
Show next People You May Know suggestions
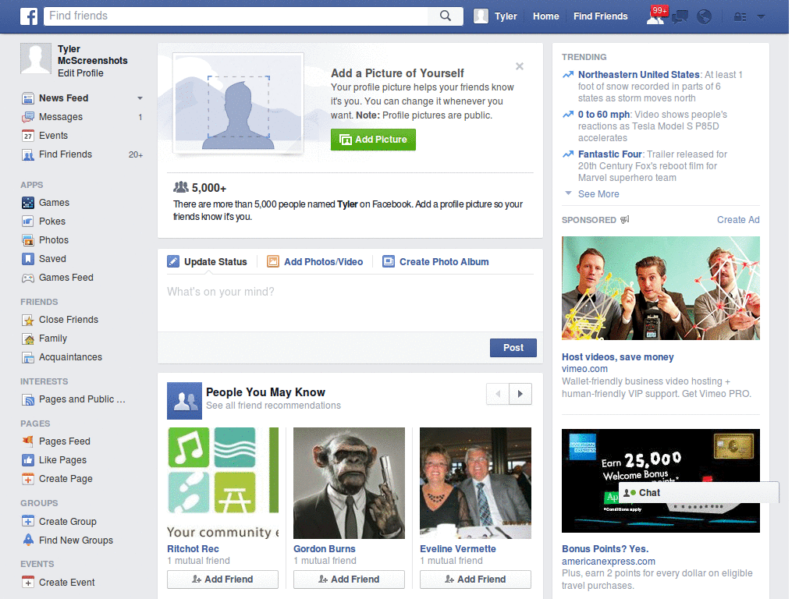(x=520, y=394)
